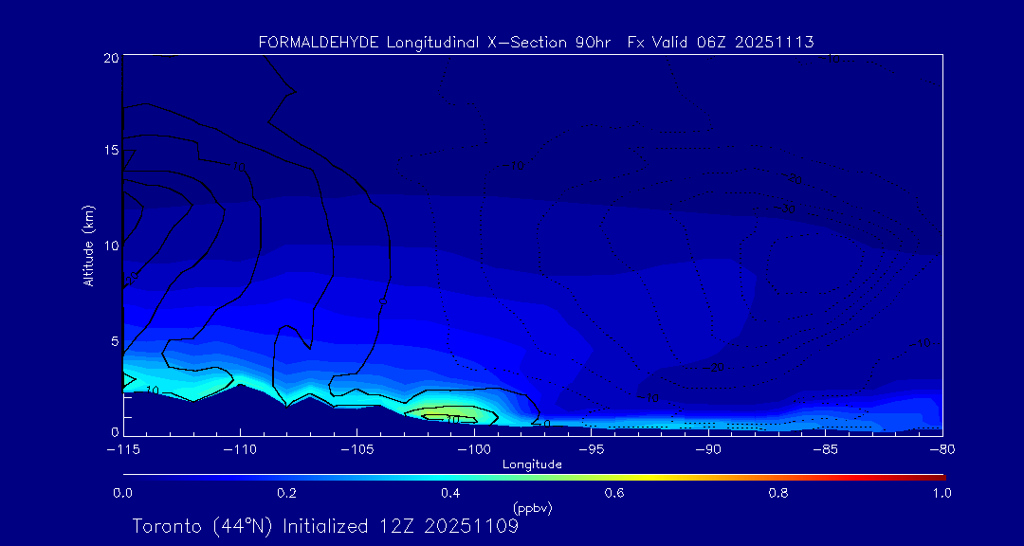Click the altitude tick label 20
This screenshot has height=546, width=1024.
(x=110, y=58)
